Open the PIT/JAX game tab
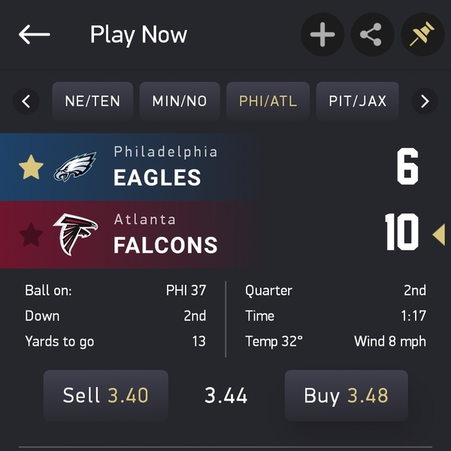This screenshot has height=451, width=451. point(358,101)
